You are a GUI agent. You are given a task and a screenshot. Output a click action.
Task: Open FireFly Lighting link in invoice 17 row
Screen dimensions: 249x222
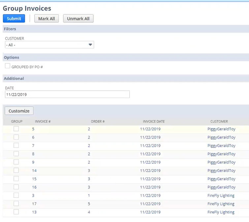221,204
